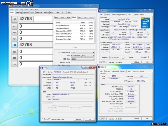This screenshot has height=126, width=168.
Task: Click the Stop button in CrystalMark
Action: 75,47
